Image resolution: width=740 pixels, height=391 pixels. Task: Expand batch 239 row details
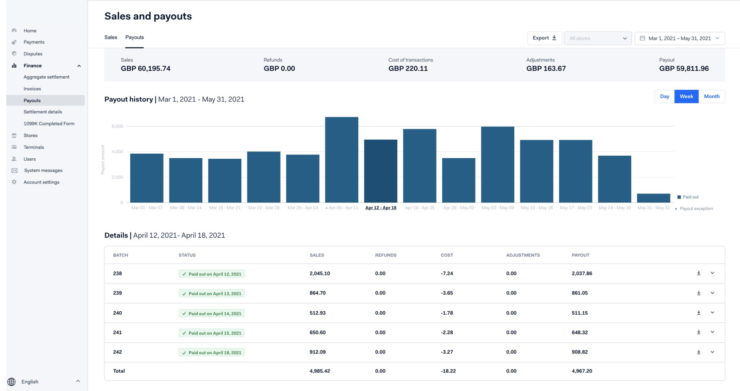click(712, 293)
